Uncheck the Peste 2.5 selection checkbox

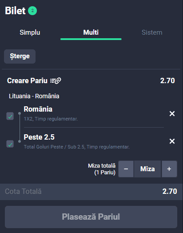tap(10, 144)
